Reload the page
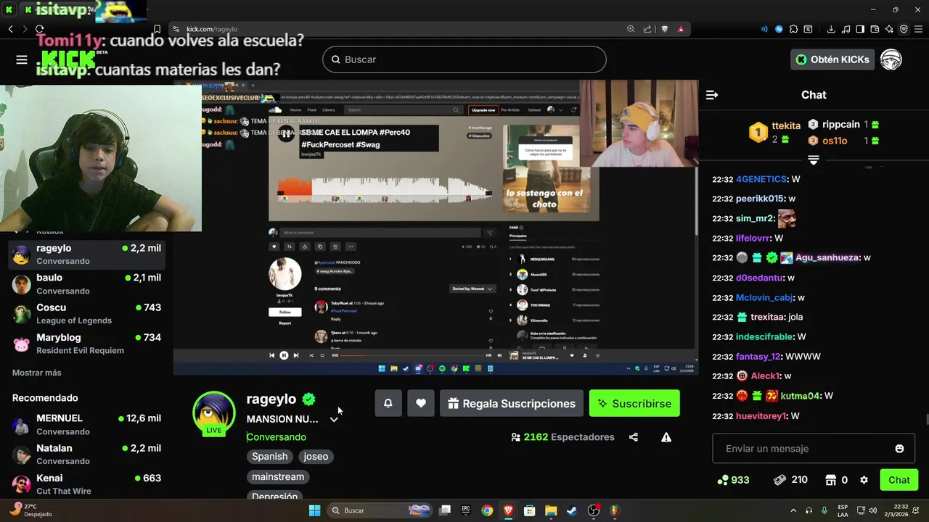The height and width of the screenshot is (522, 929). 39,29
